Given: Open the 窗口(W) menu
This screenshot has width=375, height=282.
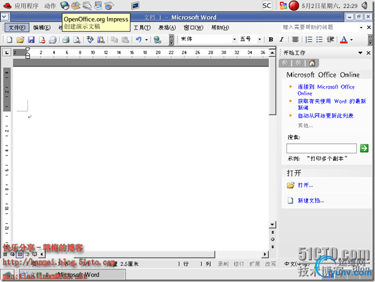Looking at the screenshot, I should click(193, 27).
